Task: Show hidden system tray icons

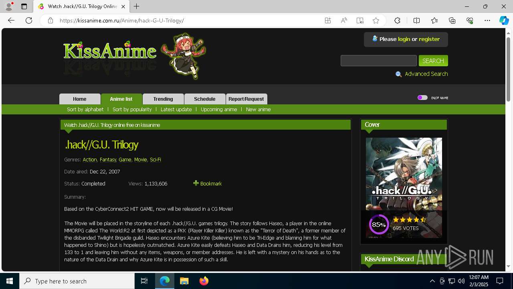Action: pyautogui.click(x=432, y=281)
